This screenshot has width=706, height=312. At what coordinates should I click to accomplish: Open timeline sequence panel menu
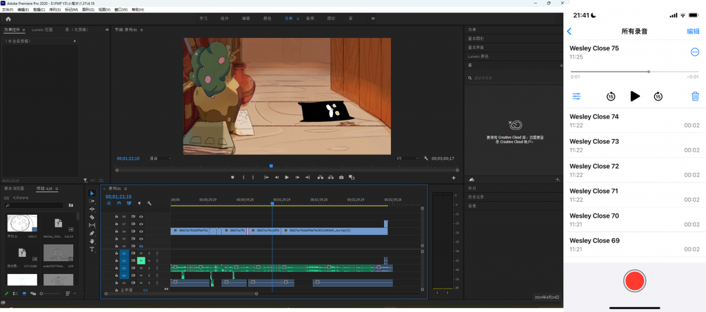click(x=125, y=189)
